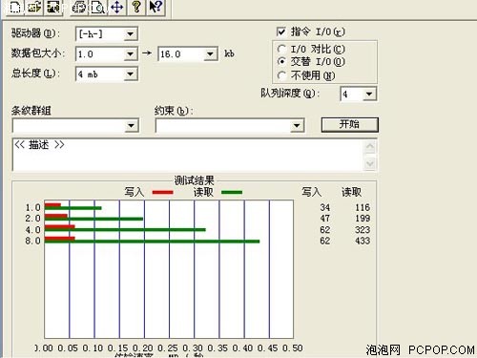Click the chart row label 8.0
477x358 pixels.
coord(33,241)
